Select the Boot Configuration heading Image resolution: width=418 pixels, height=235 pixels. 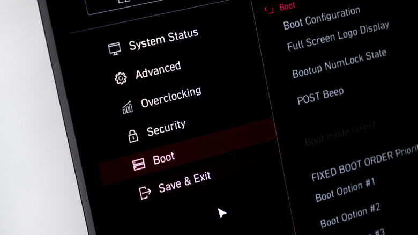pos(322,18)
